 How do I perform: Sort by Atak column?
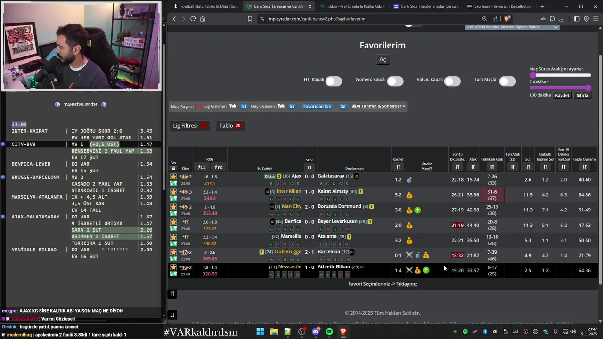click(x=473, y=167)
